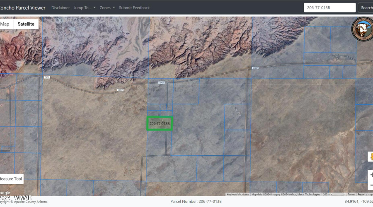Expand the Jump To dropdown
This screenshot has width=373, height=207.
click(85, 7)
